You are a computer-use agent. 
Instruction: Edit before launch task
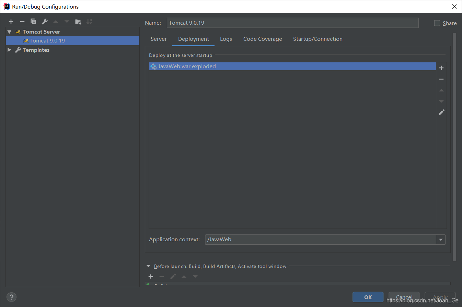173,277
